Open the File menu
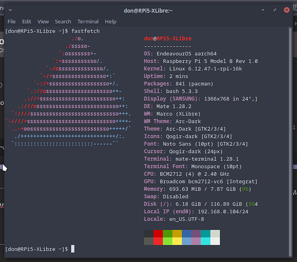The image size is (297, 262). pyautogui.click(x=12, y=22)
